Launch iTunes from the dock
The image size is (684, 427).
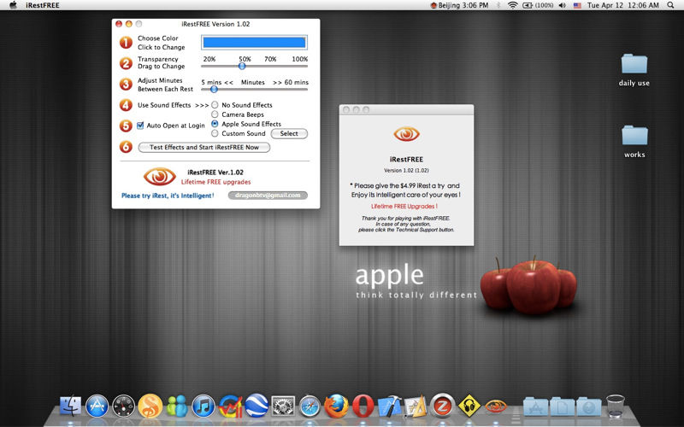[x=203, y=407]
